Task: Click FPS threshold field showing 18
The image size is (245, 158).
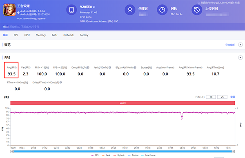Action: [211, 97]
